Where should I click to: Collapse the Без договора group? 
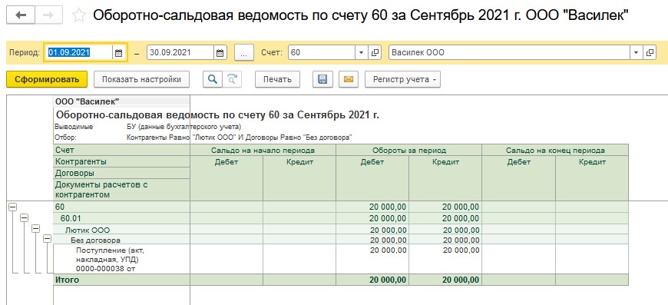click(x=48, y=239)
